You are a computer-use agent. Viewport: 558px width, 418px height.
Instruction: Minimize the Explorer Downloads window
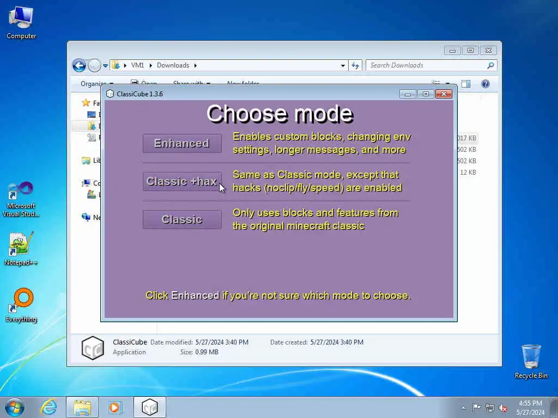click(x=452, y=51)
